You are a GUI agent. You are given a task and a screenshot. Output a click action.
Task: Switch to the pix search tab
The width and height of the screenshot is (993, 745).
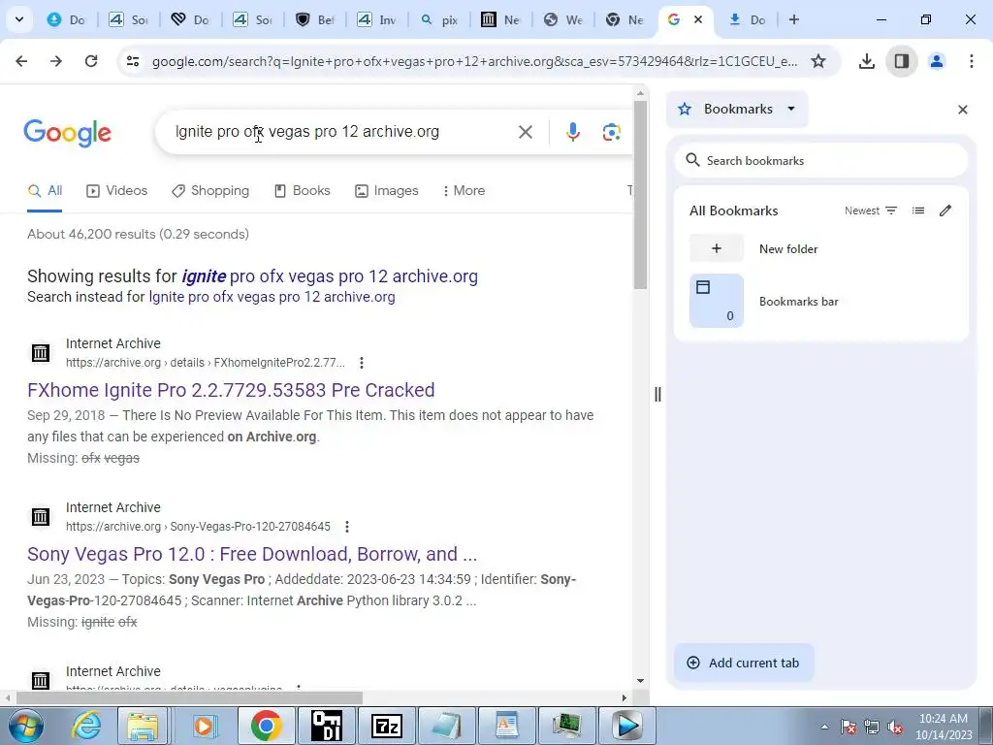[441, 19]
